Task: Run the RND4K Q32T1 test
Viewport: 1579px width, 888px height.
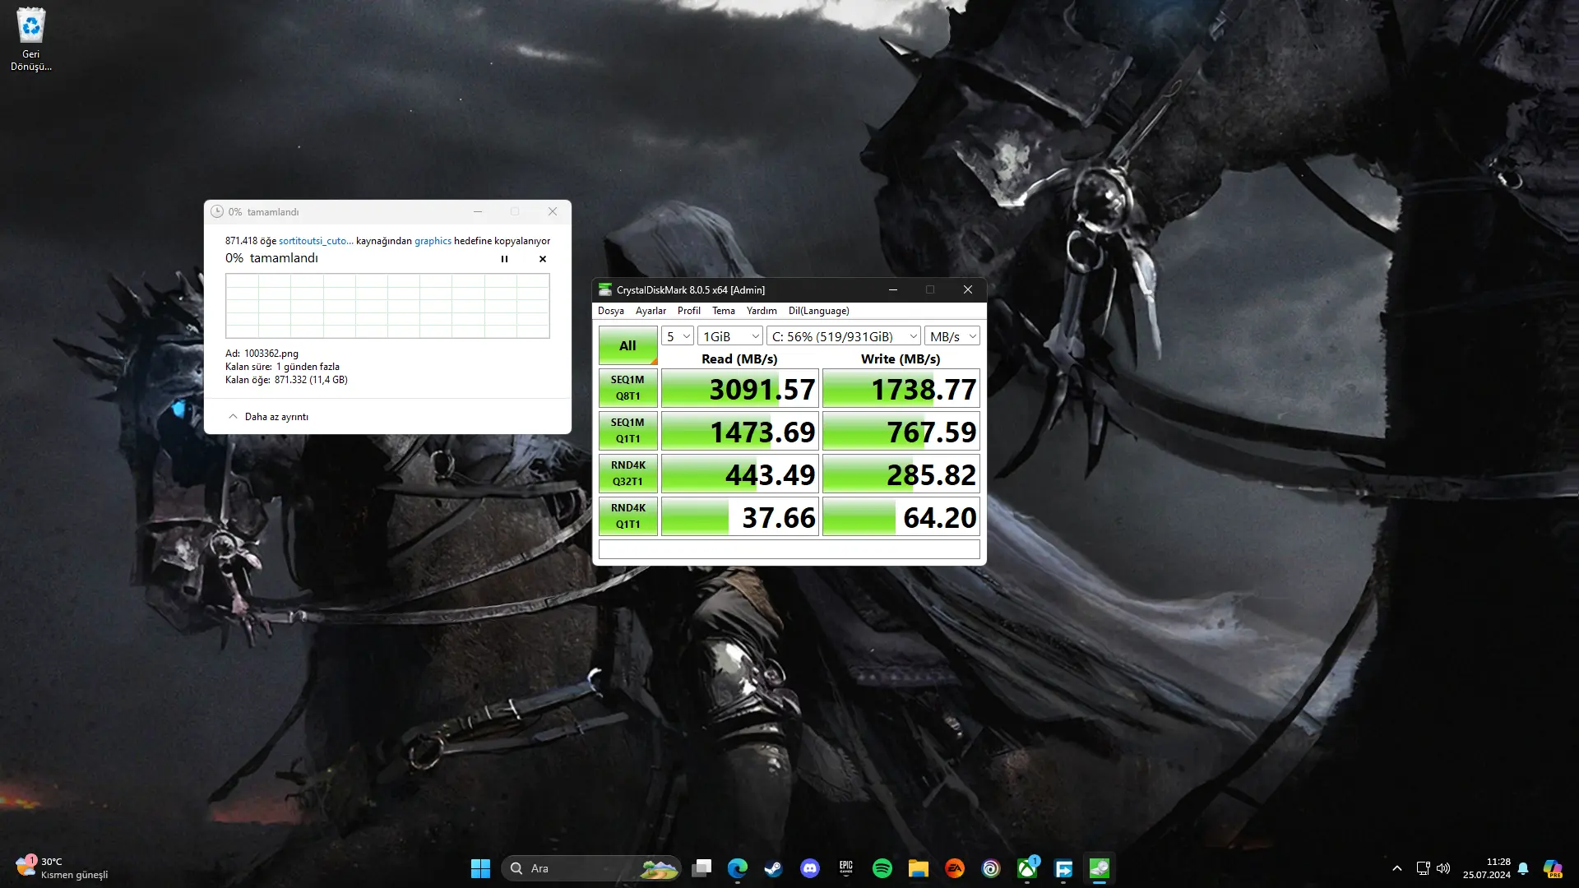Action: click(627, 474)
